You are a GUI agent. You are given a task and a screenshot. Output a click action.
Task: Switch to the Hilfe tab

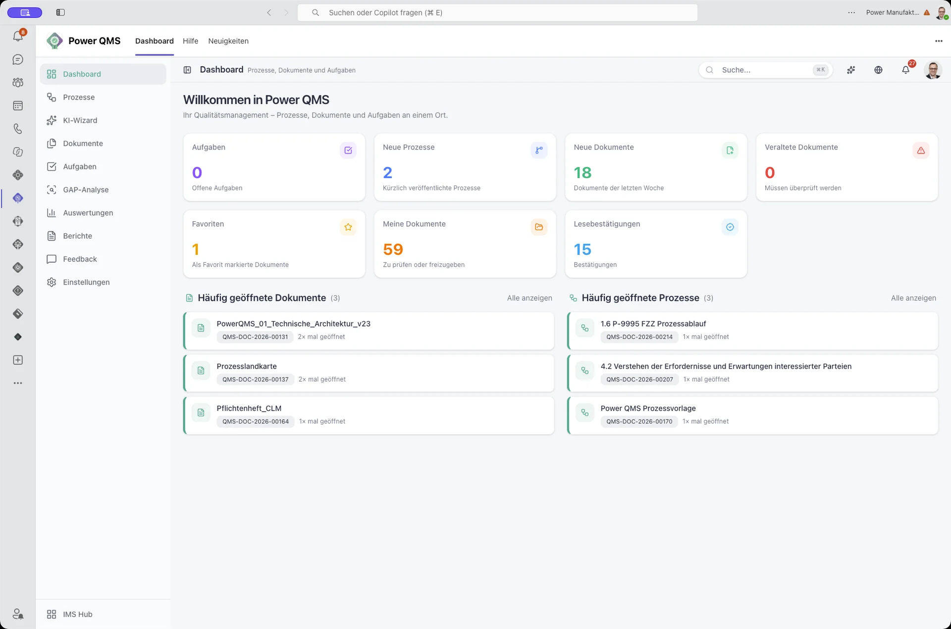tap(190, 41)
